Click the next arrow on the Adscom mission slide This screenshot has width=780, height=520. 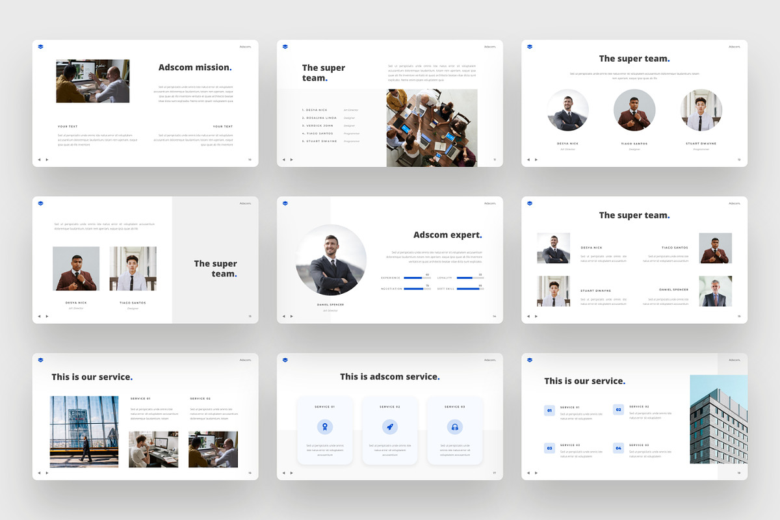click(x=47, y=159)
